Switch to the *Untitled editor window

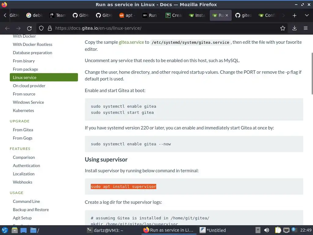(x=213, y=230)
